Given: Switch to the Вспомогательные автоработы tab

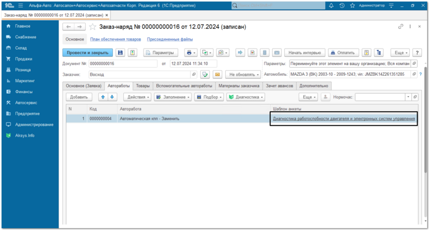Looking at the screenshot, I should coord(184,86).
